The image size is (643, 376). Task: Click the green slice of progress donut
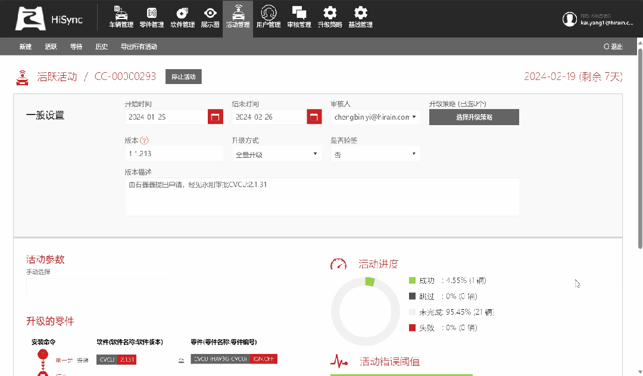tap(370, 282)
